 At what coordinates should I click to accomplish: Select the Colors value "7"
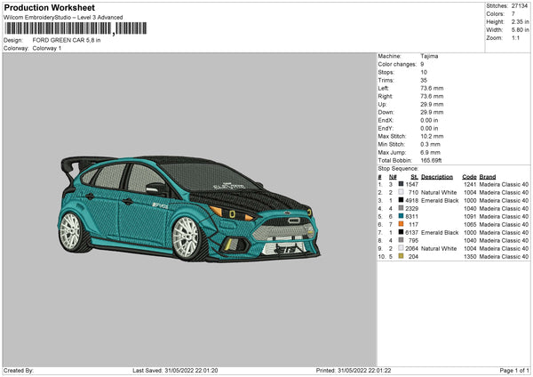coord(513,14)
